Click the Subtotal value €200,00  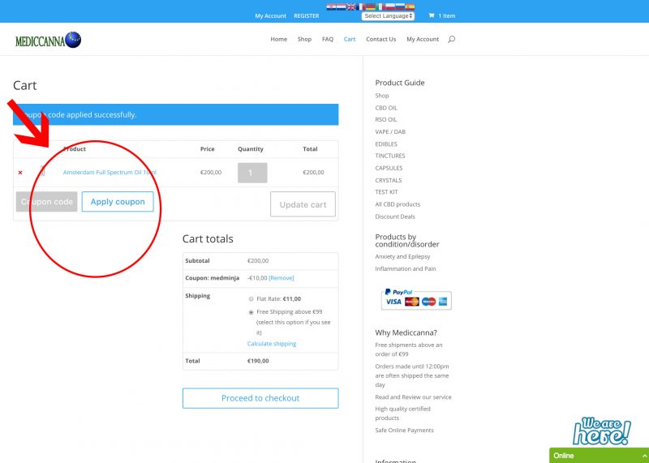[258, 260]
